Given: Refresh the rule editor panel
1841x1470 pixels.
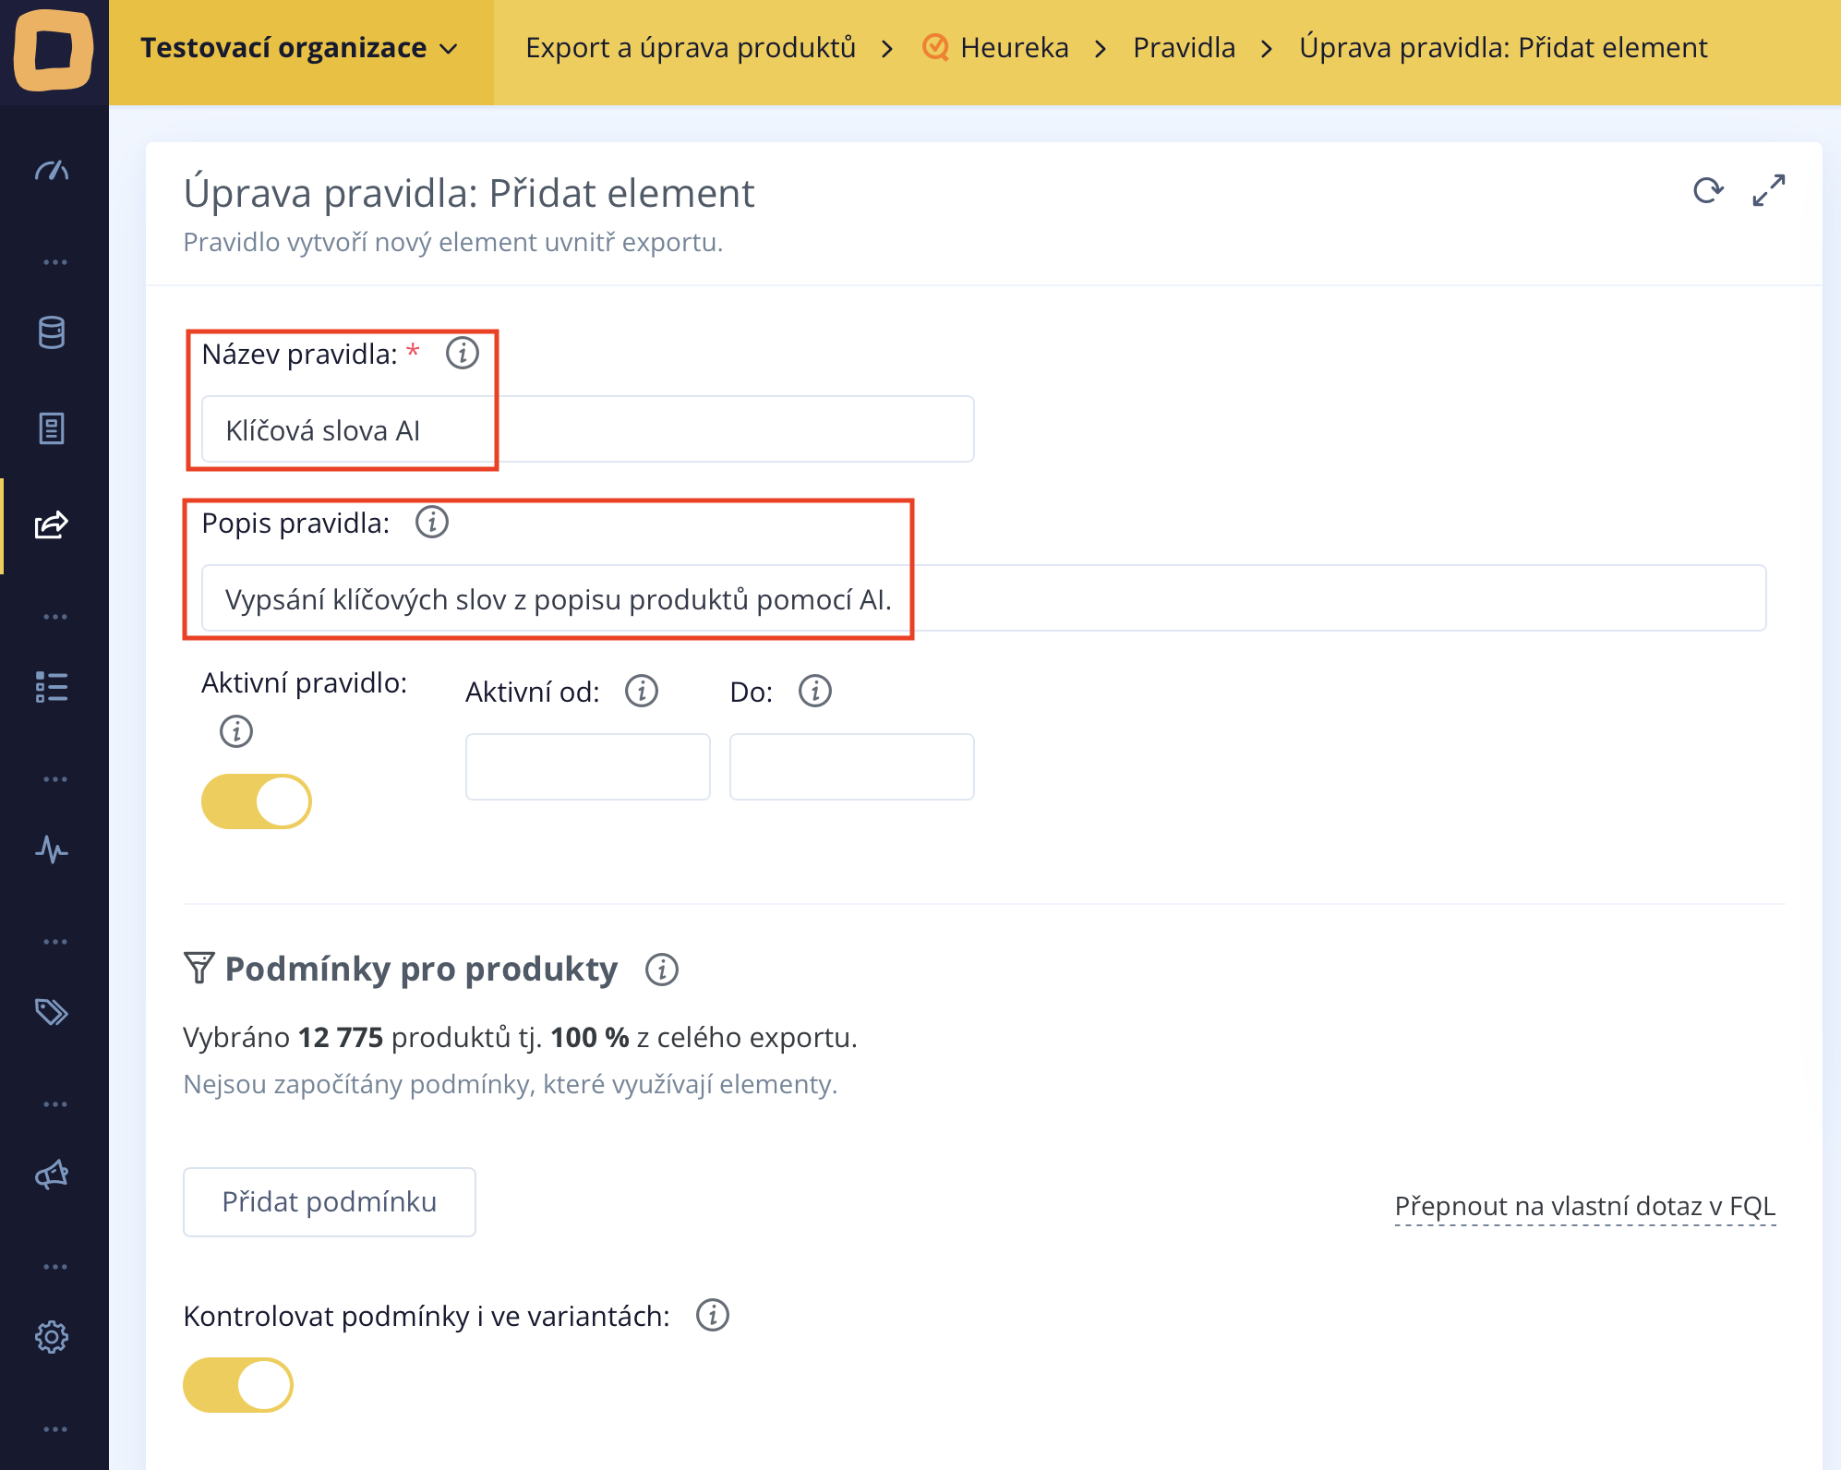Looking at the screenshot, I should coord(1708,191).
